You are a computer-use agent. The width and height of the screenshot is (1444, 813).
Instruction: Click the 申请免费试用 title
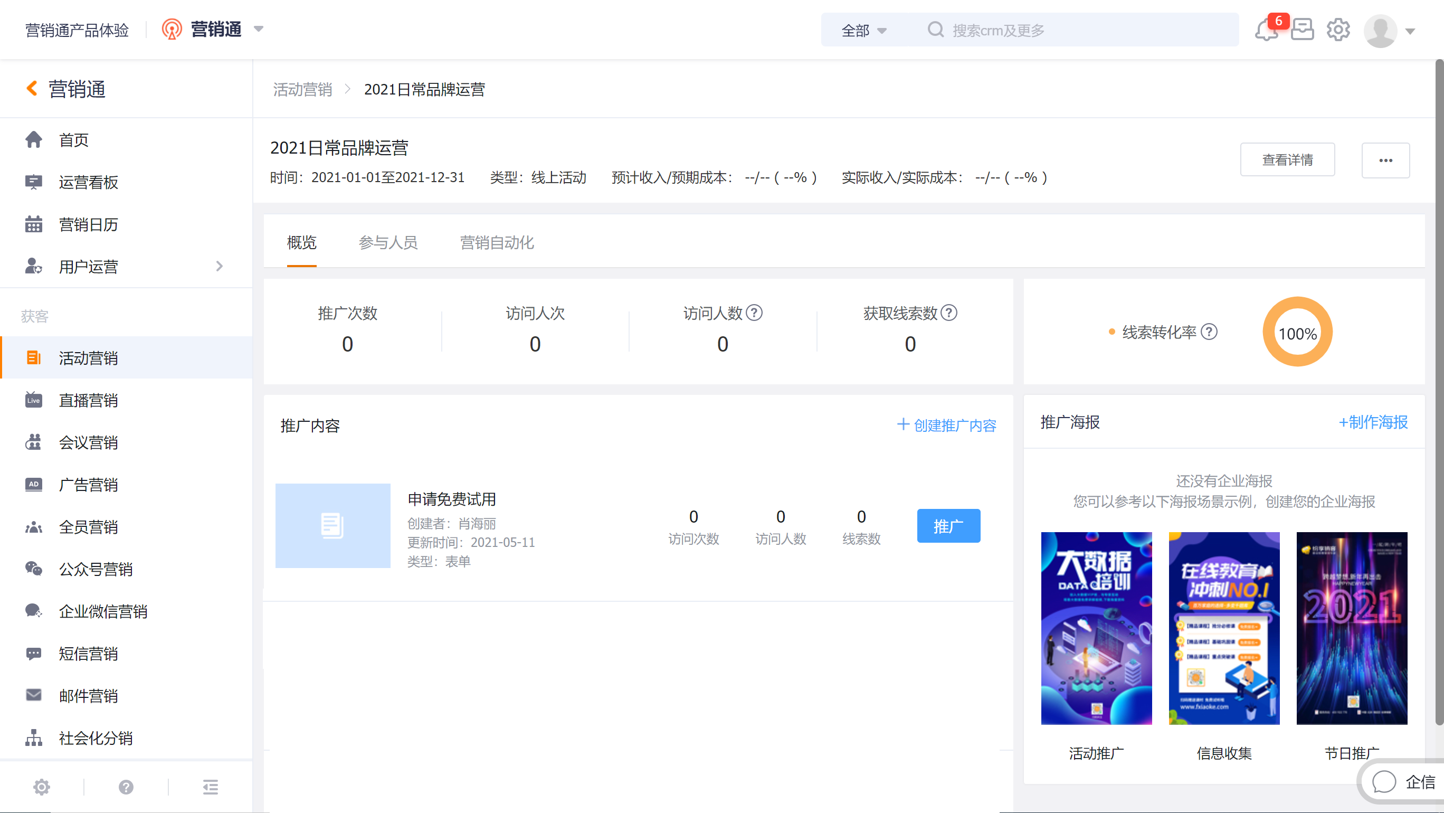pyautogui.click(x=452, y=498)
